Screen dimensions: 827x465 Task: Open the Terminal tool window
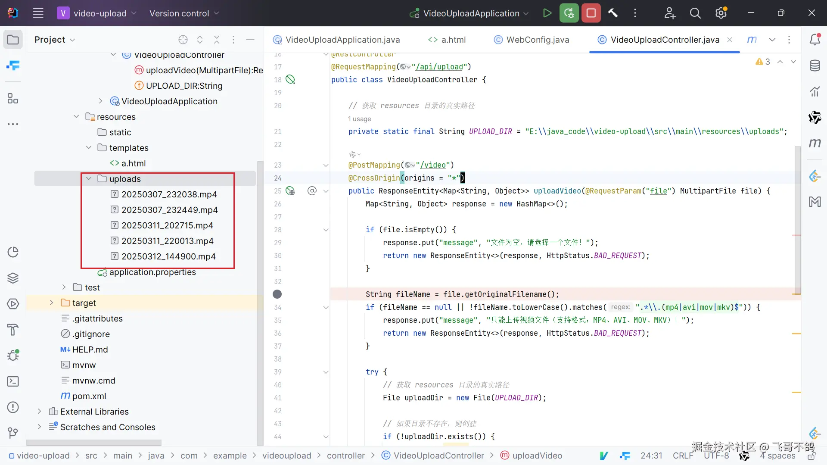point(13,381)
